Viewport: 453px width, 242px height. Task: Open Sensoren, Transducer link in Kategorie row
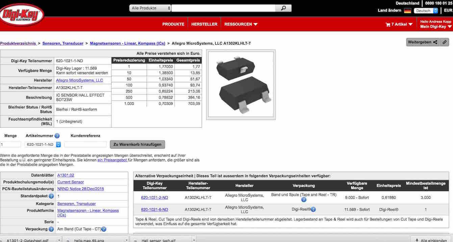[x=76, y=204]
